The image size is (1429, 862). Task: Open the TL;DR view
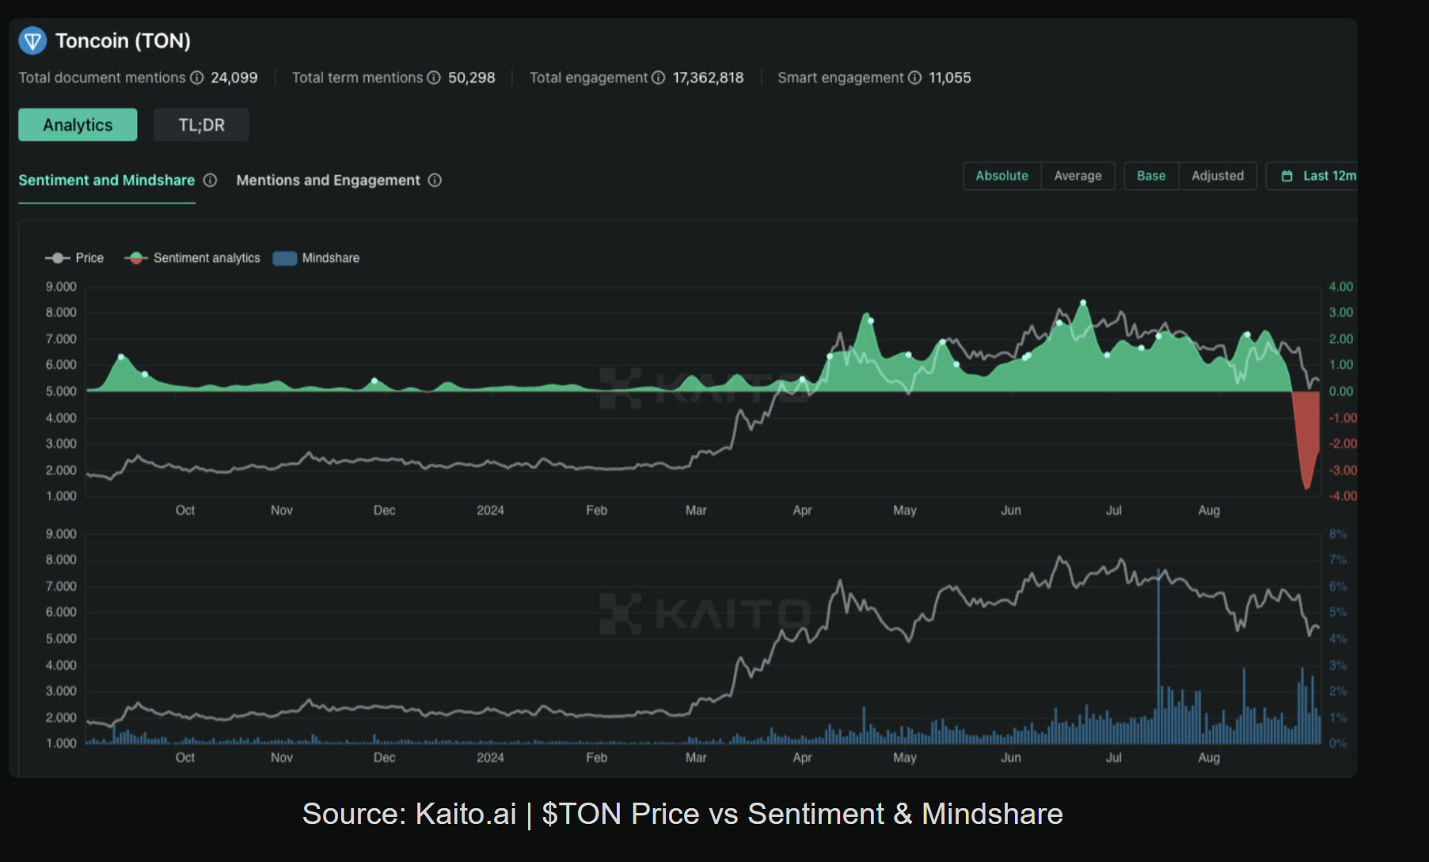click(x=201, y=125)
